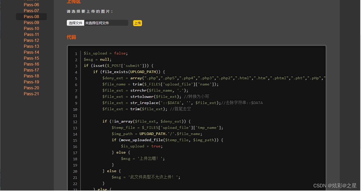Open the Pass-16 challenge
The image size is (361, 191).
pyautogui.click(x=31, y=64)
